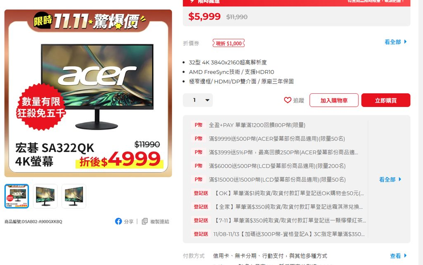Image resolution: width=423 pixels, height=265 pixels.
Task: Click the 登記送 badge for OK promotion
Action: click(x=201, y=193)
